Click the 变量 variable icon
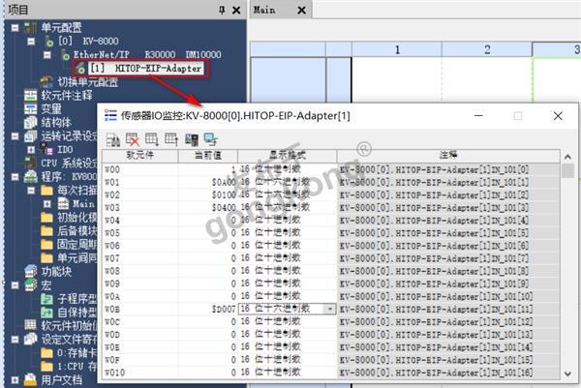This screenshot has width=581, height=388. (30, 108)
